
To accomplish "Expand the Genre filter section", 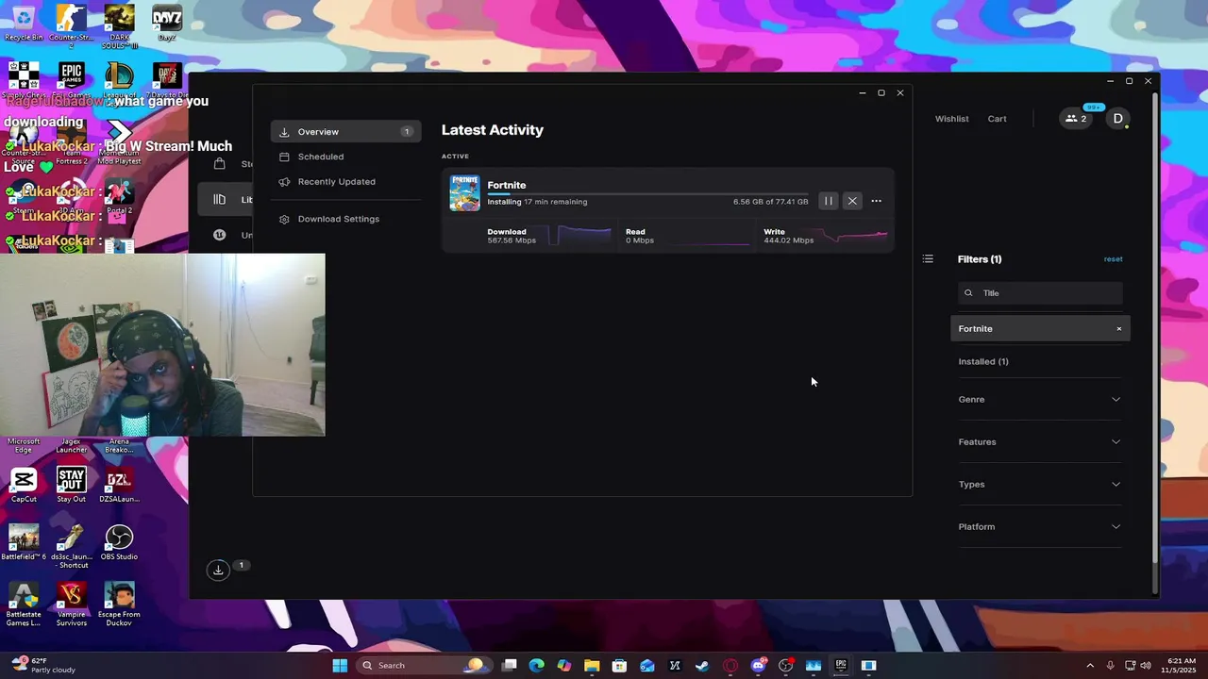I will point(1039,400).
